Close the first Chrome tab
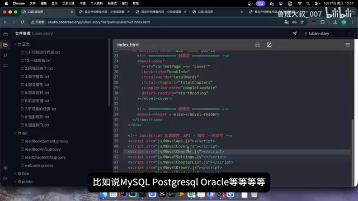The image size is (358, 201). coord(72,12)
